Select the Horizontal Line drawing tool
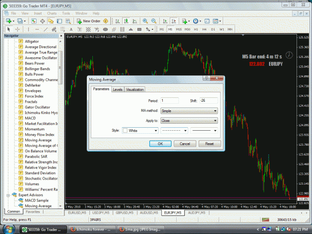 click(x=37, y=29)
